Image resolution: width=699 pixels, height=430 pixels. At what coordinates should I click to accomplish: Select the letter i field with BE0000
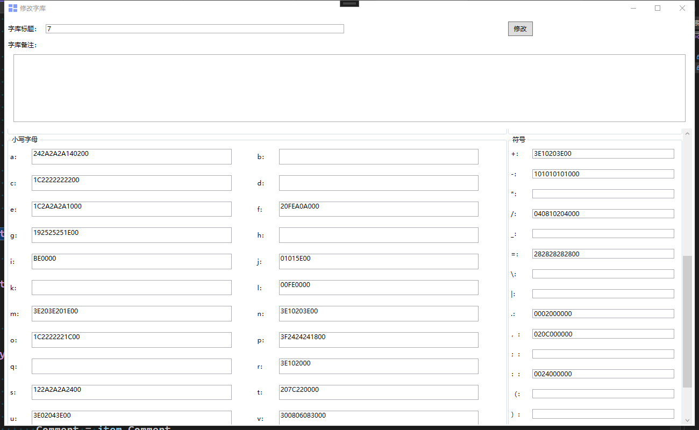[x=132, y=261]
